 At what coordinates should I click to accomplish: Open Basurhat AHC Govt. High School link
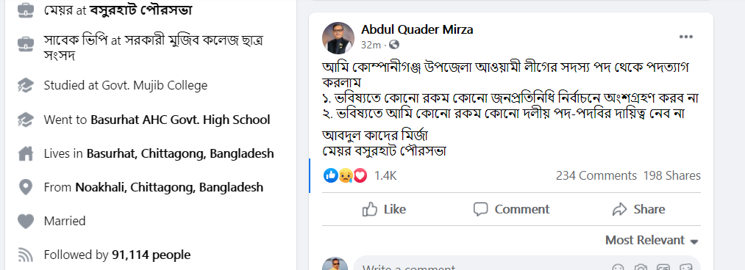180,120
